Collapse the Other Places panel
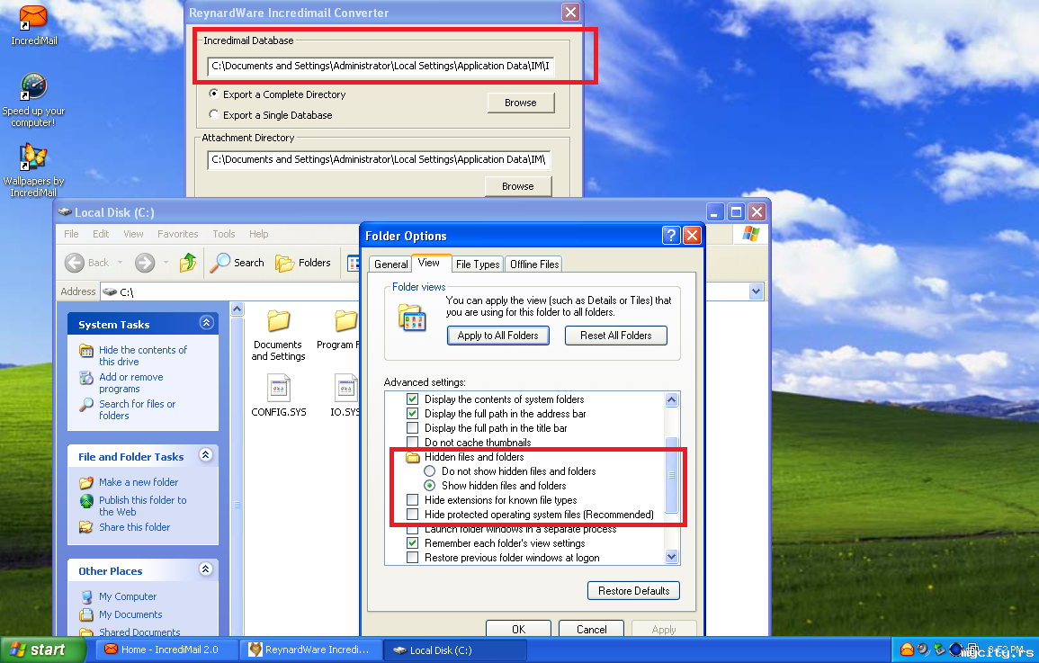 (205, 569)
